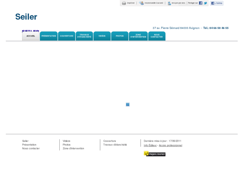Click the PagesJaunes logo
Viewport: 244px width, 183px height.
[154, 153]
